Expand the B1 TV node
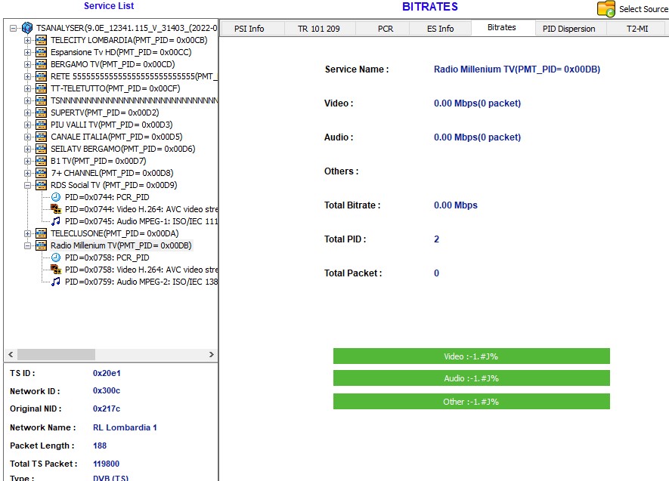The height and width of the screenshot is (481, 669). [28, 161]
